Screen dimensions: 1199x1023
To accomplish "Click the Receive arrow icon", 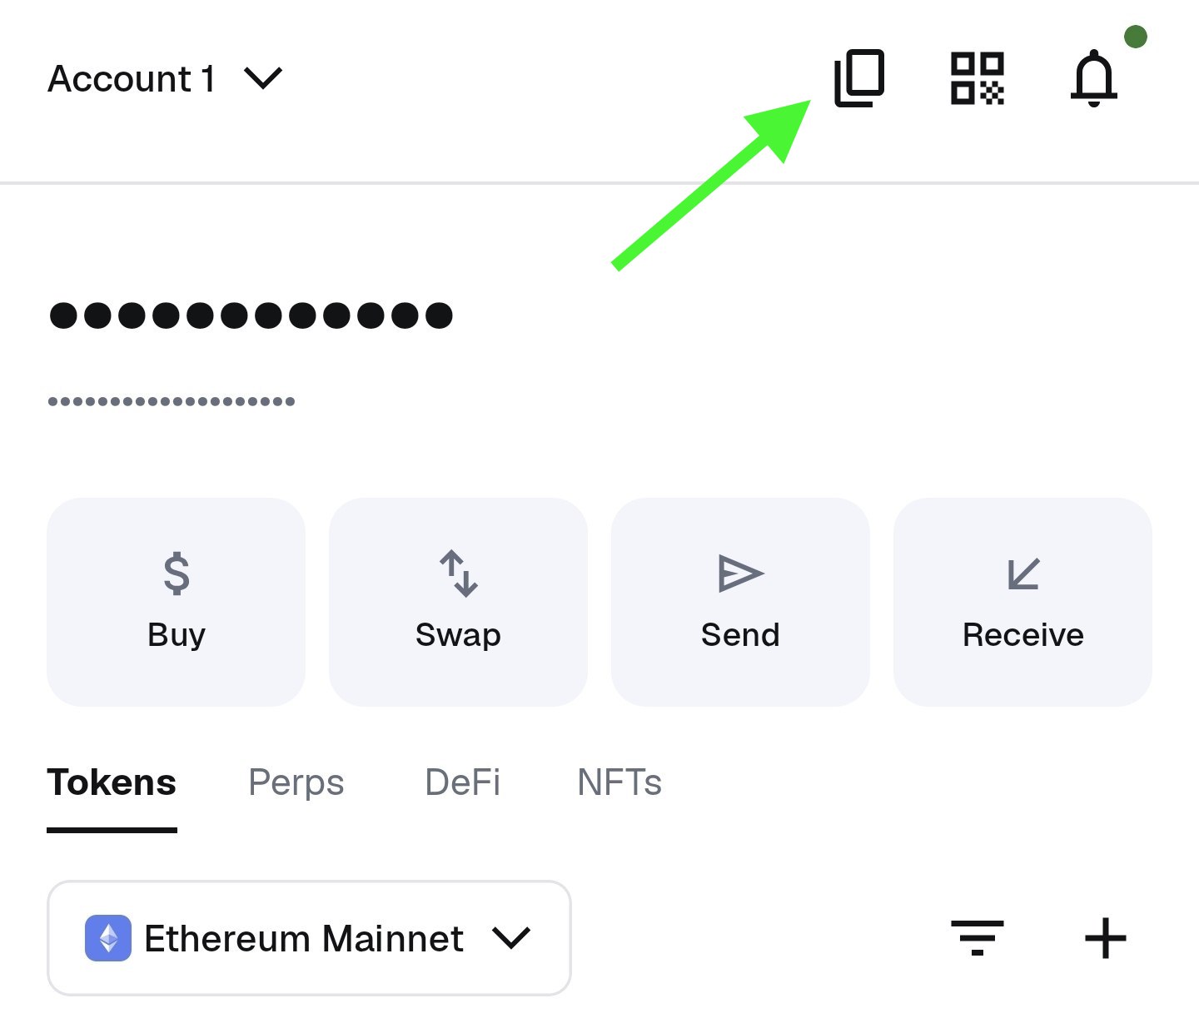I will 1023,574.
